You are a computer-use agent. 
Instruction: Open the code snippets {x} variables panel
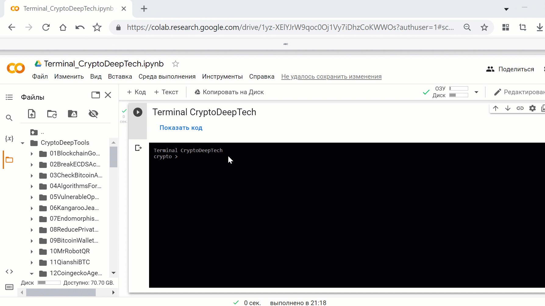pyautogui.click(x=9, y=138)
